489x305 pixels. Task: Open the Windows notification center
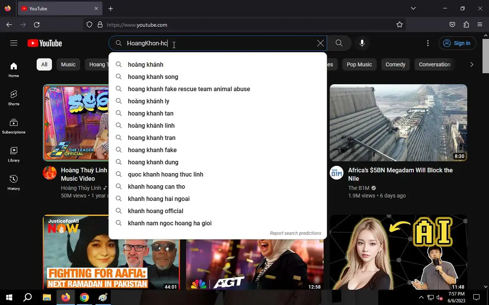coord(476,297)
